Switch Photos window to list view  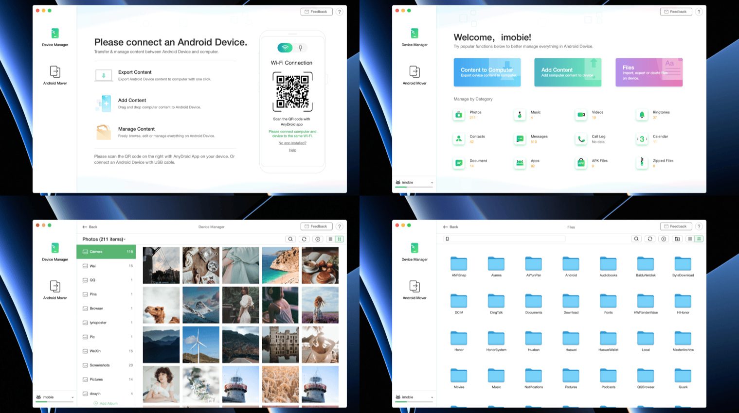330,239
